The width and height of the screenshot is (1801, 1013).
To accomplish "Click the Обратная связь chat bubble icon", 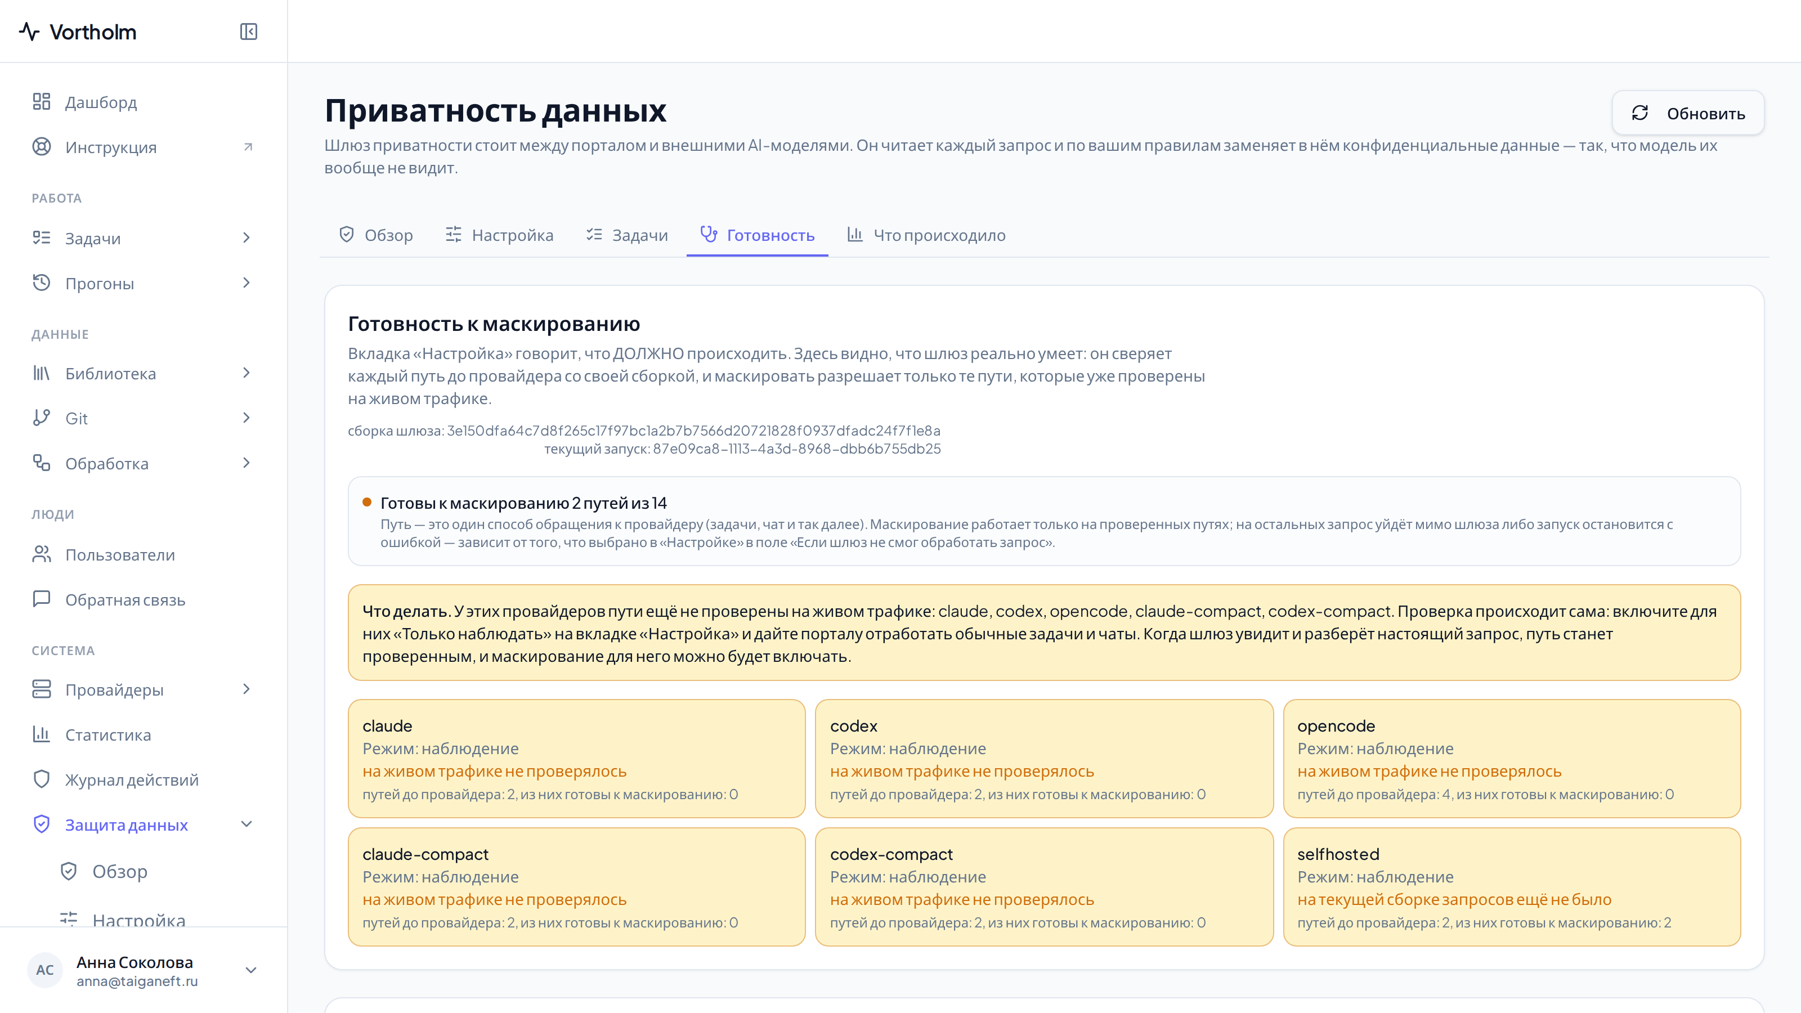I will point(41,599).
